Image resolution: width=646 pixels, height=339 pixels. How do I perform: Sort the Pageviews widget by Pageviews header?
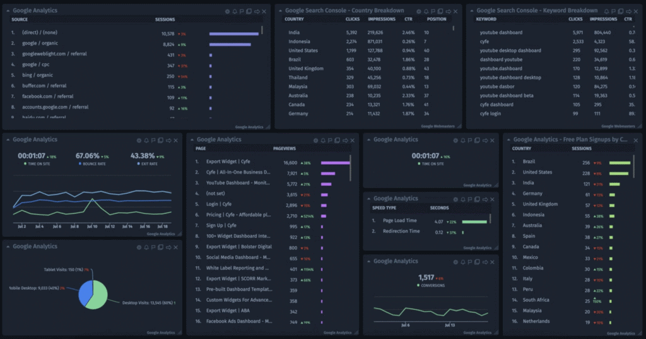[x=285, y=148]
